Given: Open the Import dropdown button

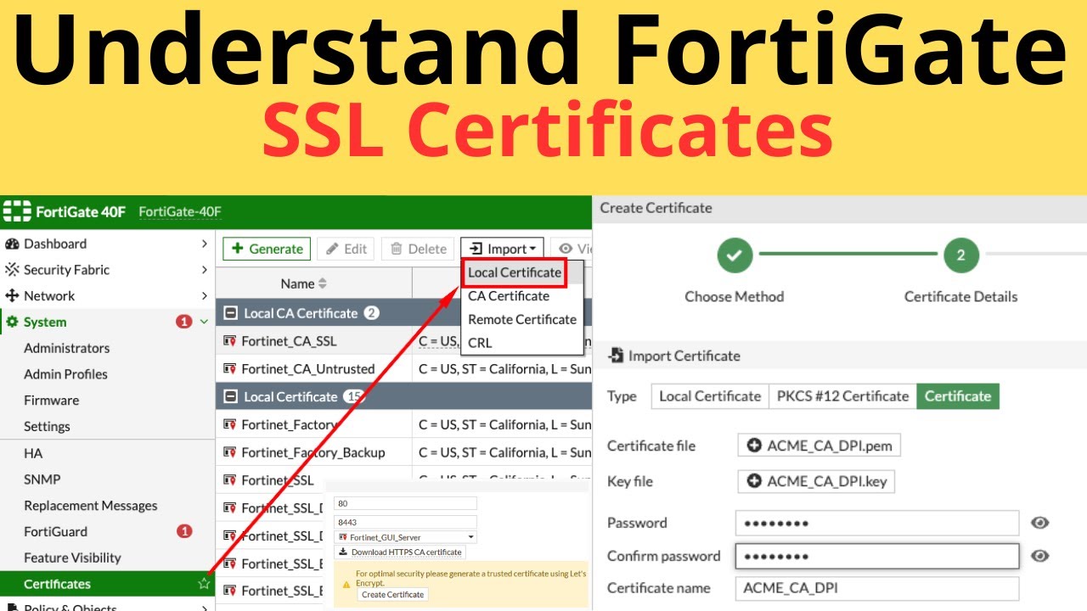Looking at the screenshot, I should pyautogui.click(x=503, y=249).
